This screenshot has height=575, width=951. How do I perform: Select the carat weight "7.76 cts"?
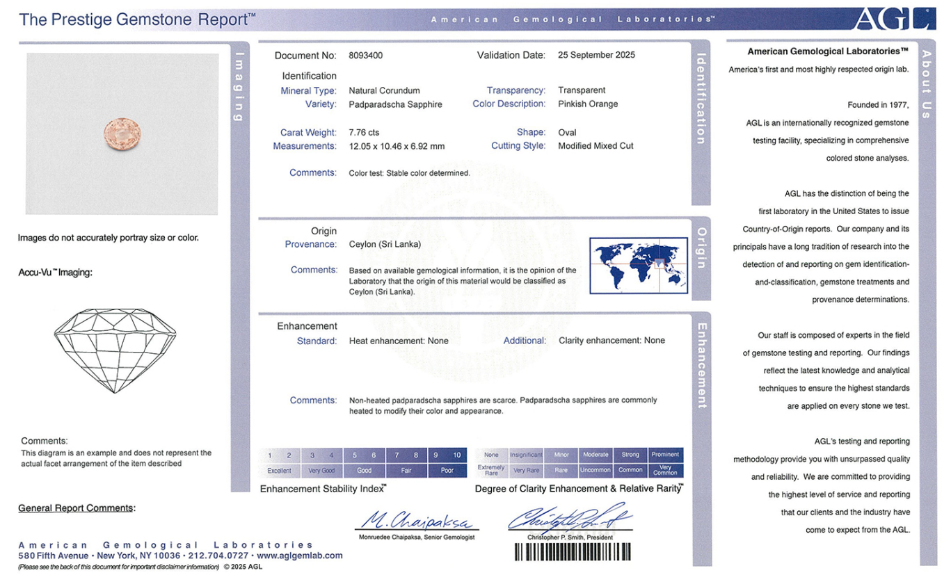365,132
